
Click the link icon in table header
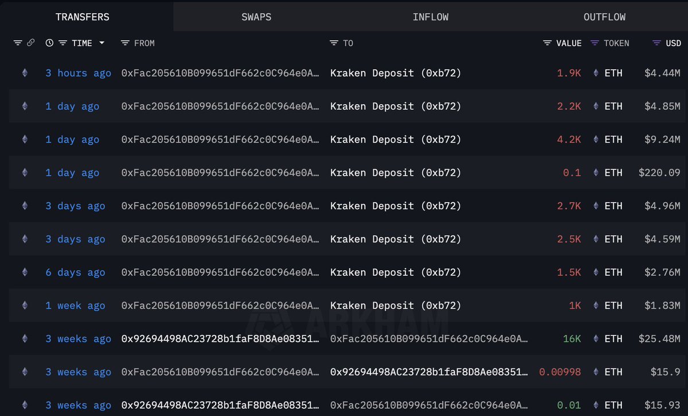point(31,43)
